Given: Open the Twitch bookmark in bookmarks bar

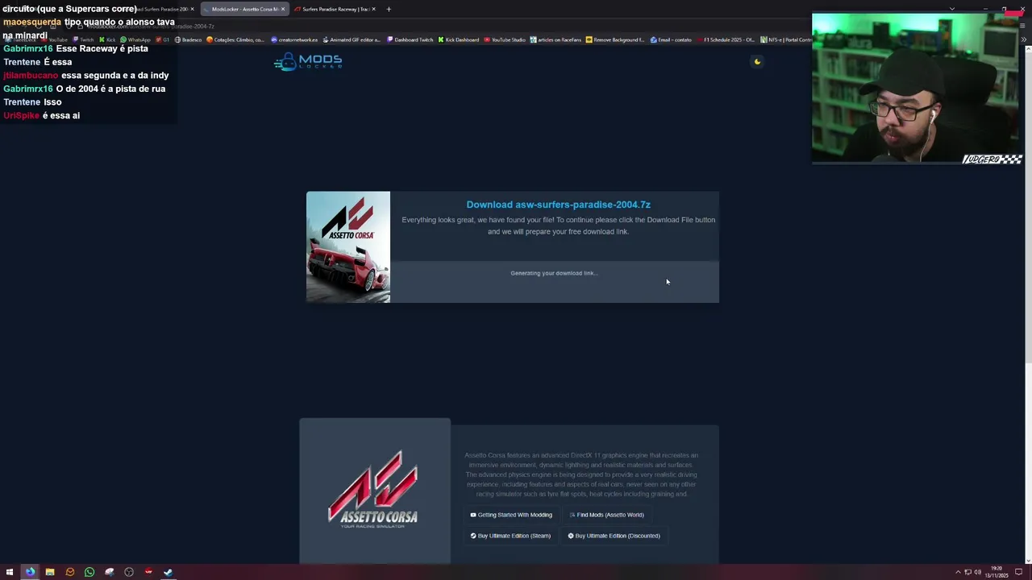Looking at the screenshot, I should pyautogui.click(x=83, y=39).
